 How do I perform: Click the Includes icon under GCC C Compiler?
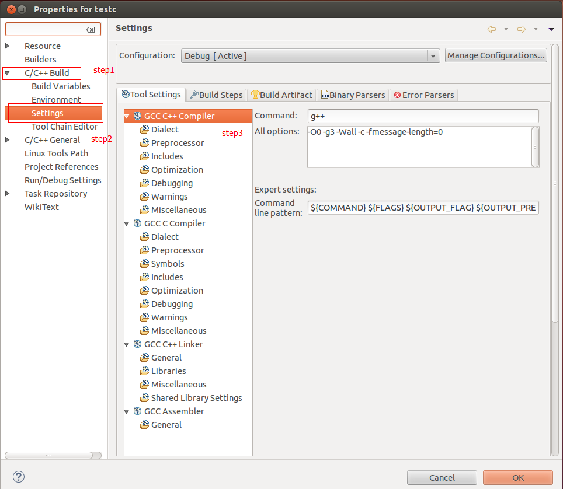[144, 277]
